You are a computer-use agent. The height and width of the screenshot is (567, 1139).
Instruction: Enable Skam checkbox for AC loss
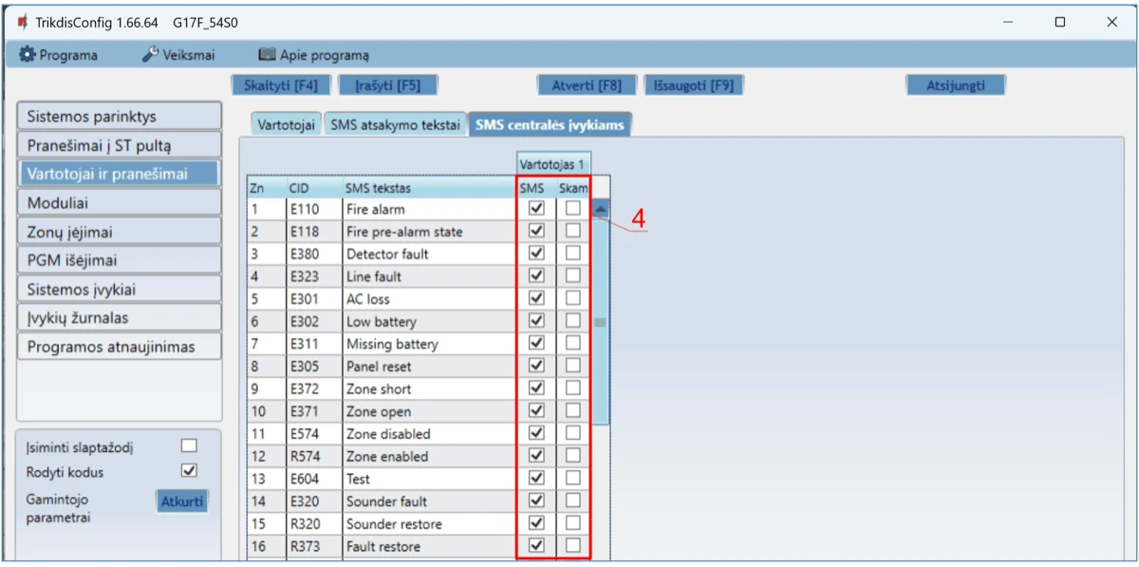tap(572, 298)
